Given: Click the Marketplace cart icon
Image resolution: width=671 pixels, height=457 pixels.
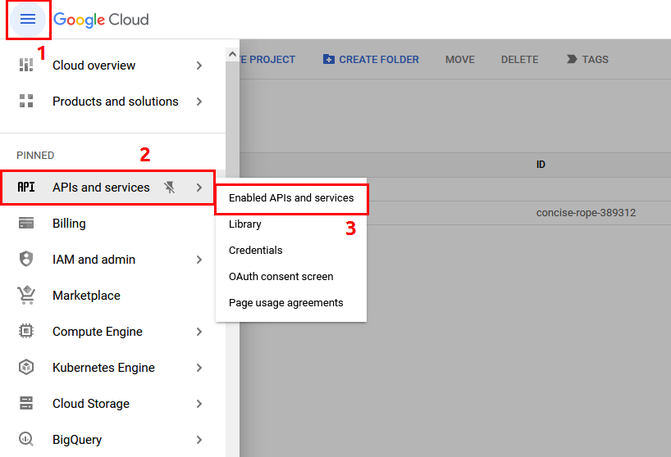Looking at the screenshot, I should tap(26, 296).
